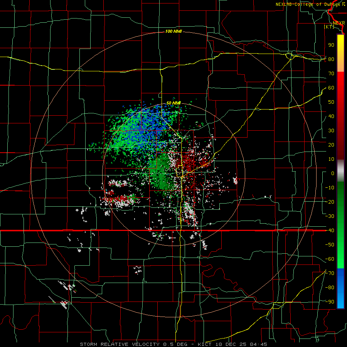This screenshot has height=347, width=347.
Task: Click the "90" value on the velocity scale
Action: (x=331, y=45)
